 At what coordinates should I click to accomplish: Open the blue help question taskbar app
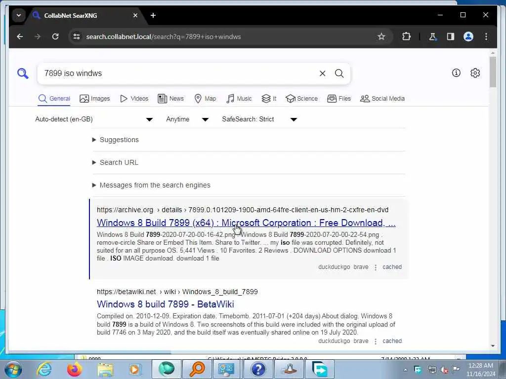point(258,369)
